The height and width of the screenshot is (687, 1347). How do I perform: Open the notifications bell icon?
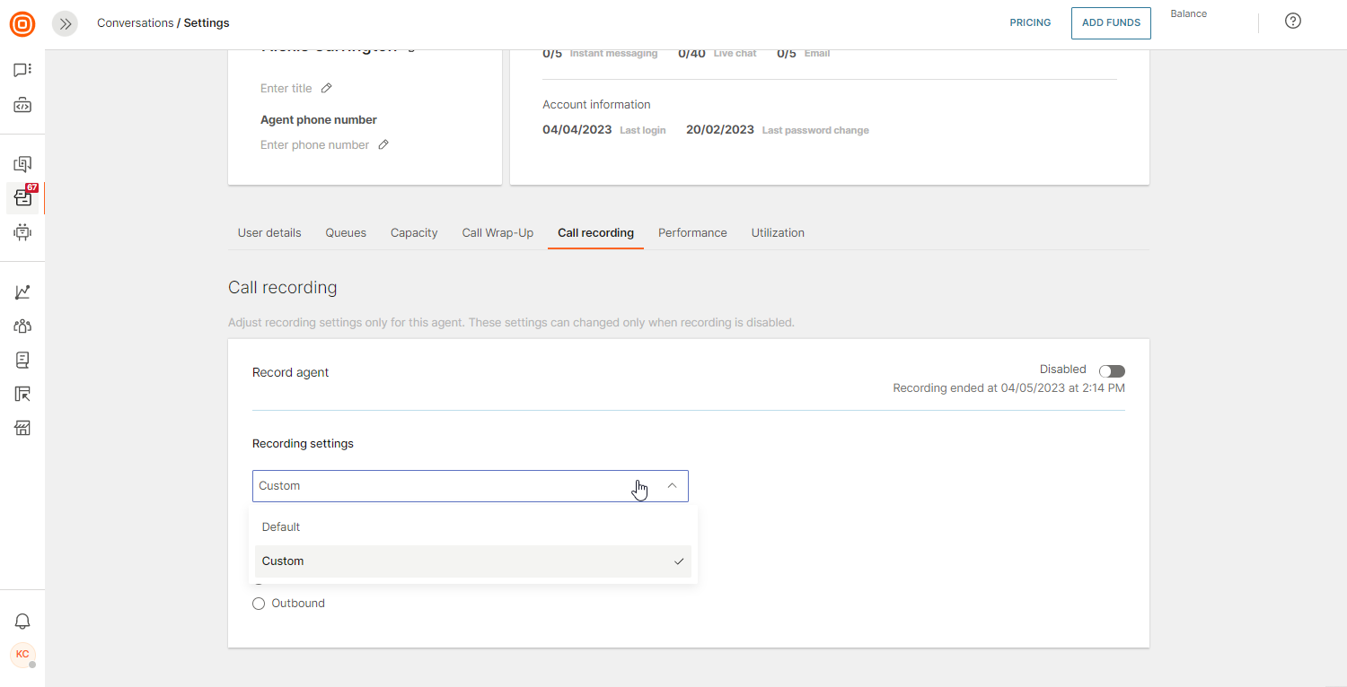(x=22, y=622)
